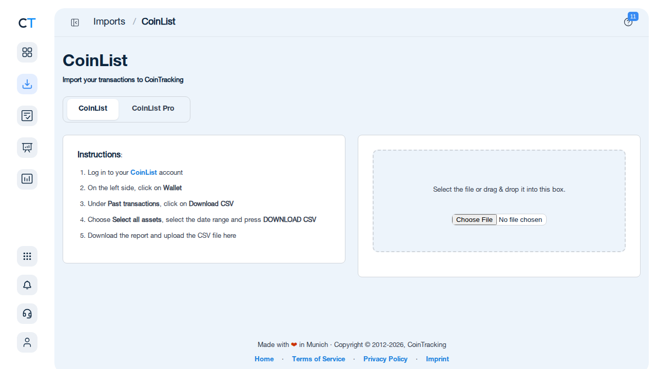Viewport: 657px width, 369px height.
Task: Open the Terms of Service footer link
Action: pyautogui.click(x=318, y=359)
